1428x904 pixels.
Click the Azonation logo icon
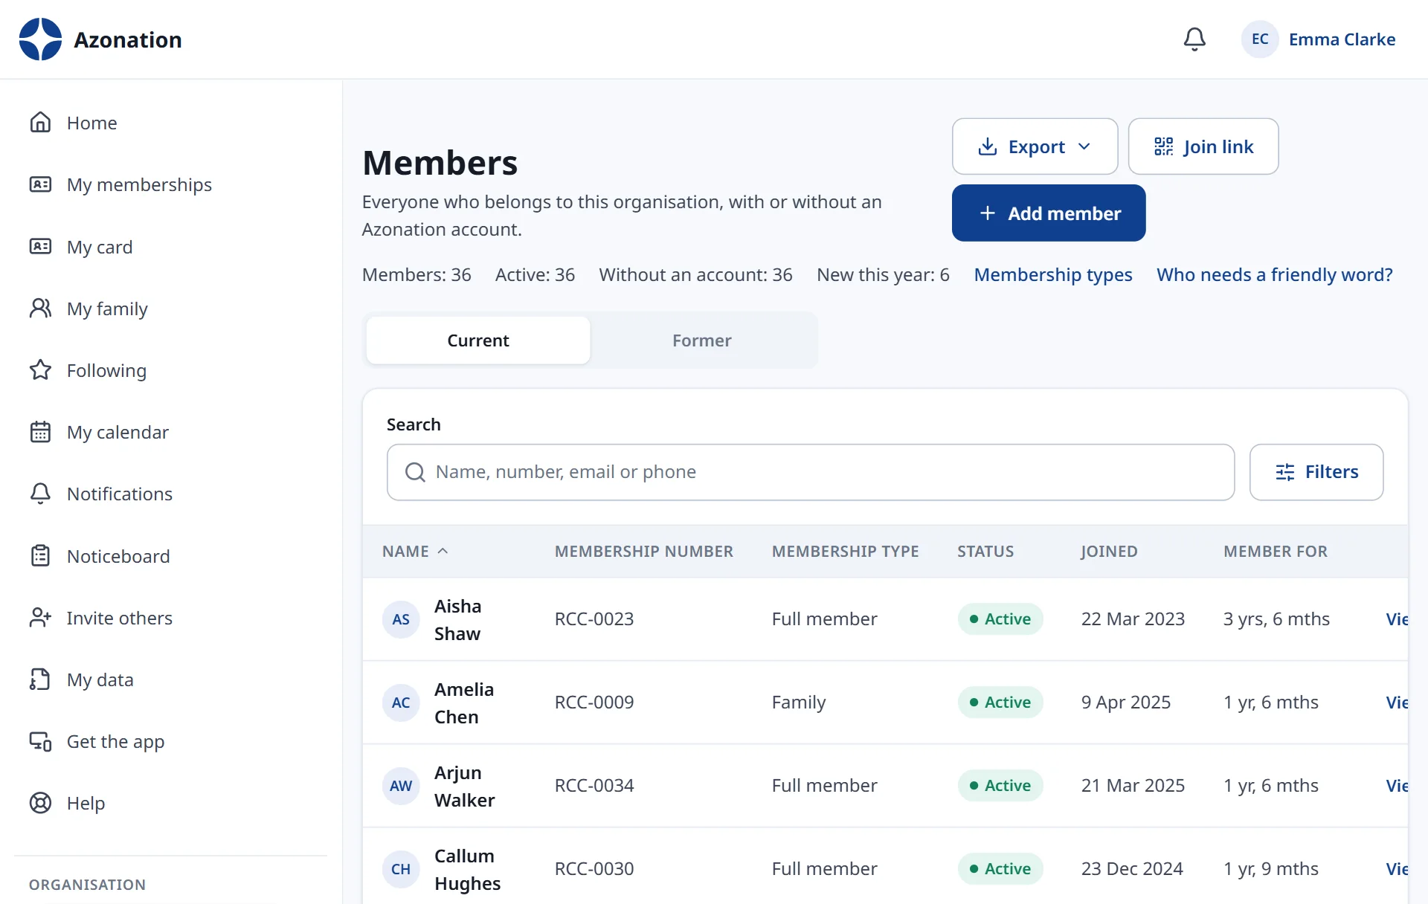40,39
